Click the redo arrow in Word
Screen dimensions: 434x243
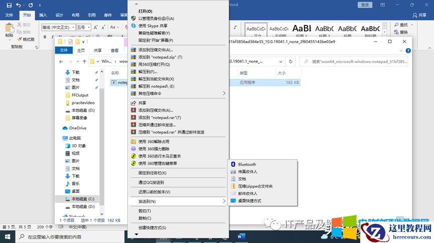click(31, 5)
